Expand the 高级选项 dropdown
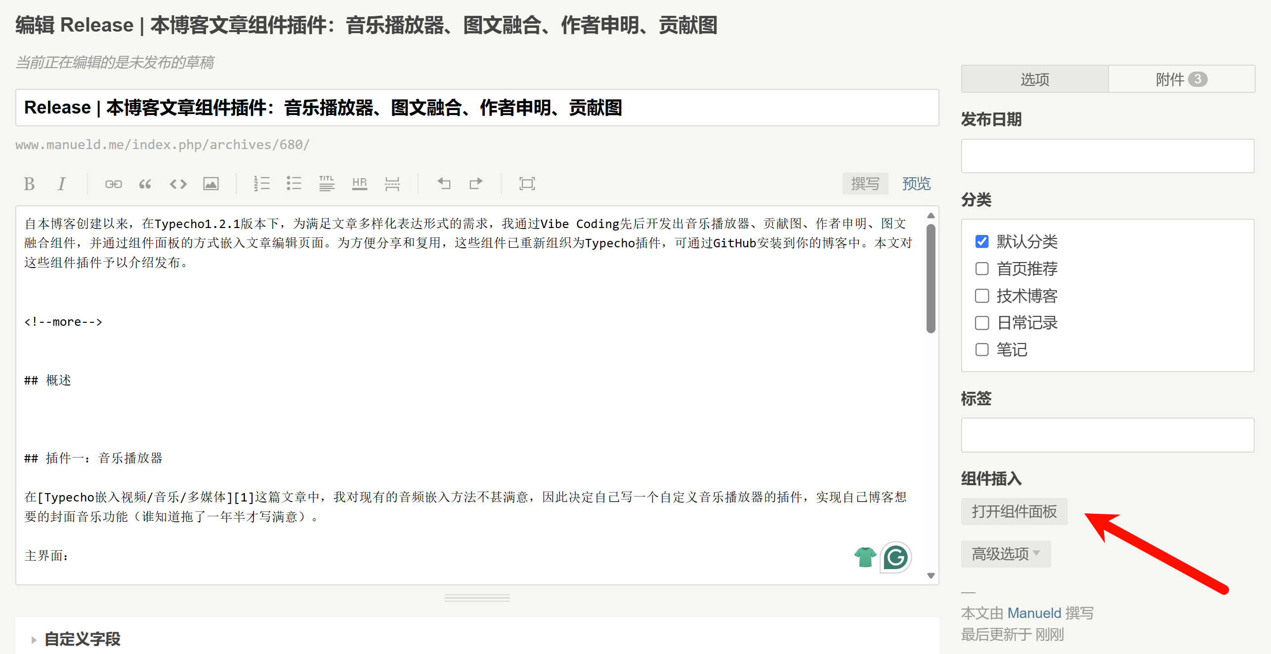 (1006, 554)
